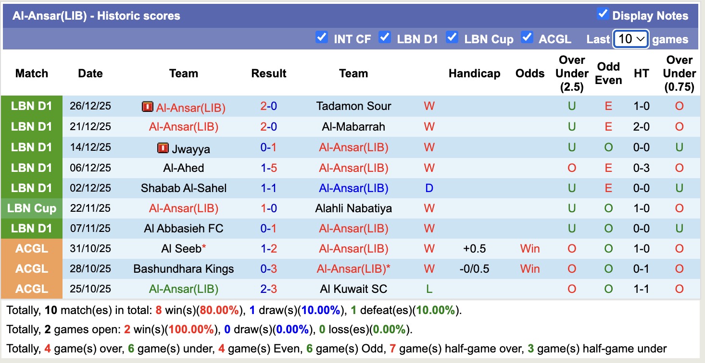The width and height of the screenshot is (705, 363).
Task: Open Tadamon Sour team page
Action: pyautogui.click(x=353, y=106)
